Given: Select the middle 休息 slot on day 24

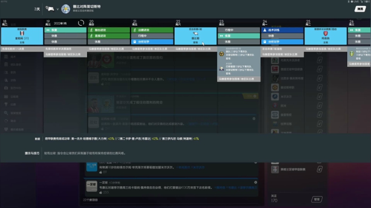Looking at the screenshot, I should click(x=282, y=36).
